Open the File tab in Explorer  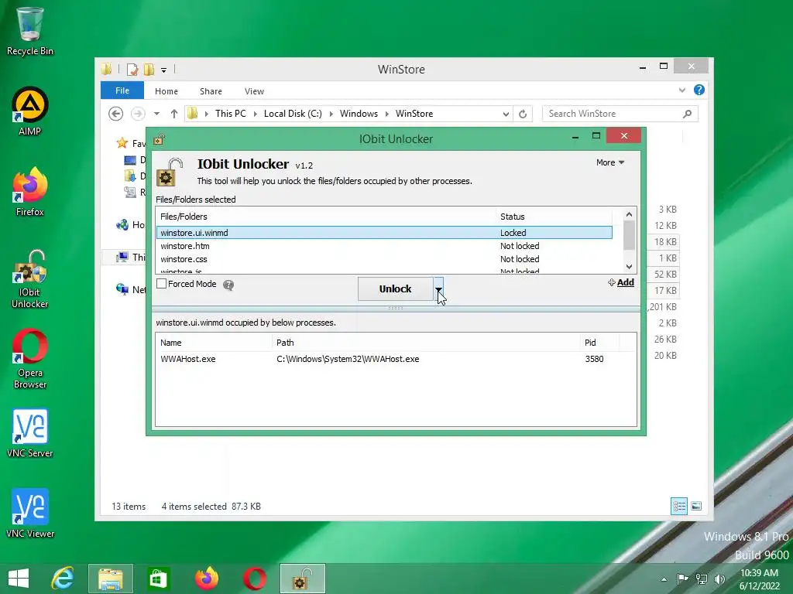point(122,90)
